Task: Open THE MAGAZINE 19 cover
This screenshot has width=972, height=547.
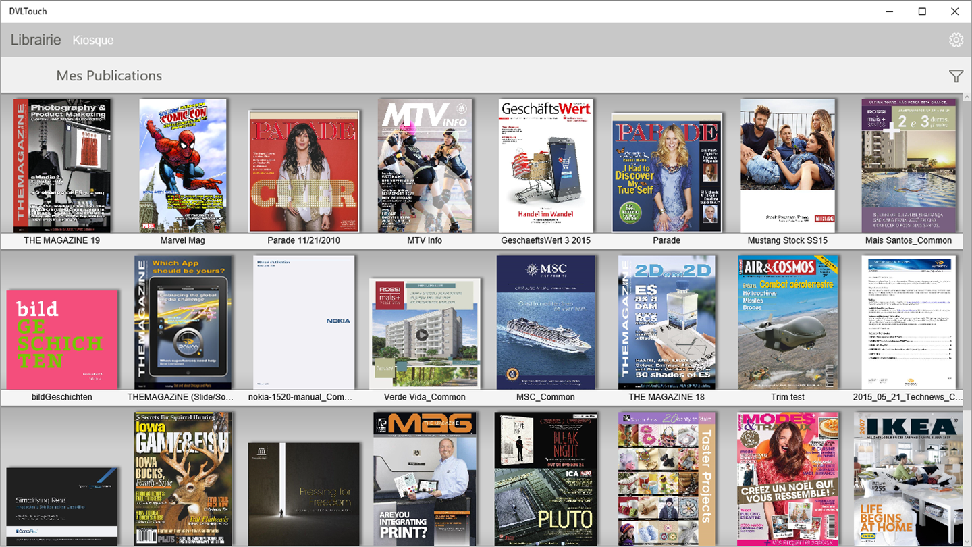Action: coord(62,165)
